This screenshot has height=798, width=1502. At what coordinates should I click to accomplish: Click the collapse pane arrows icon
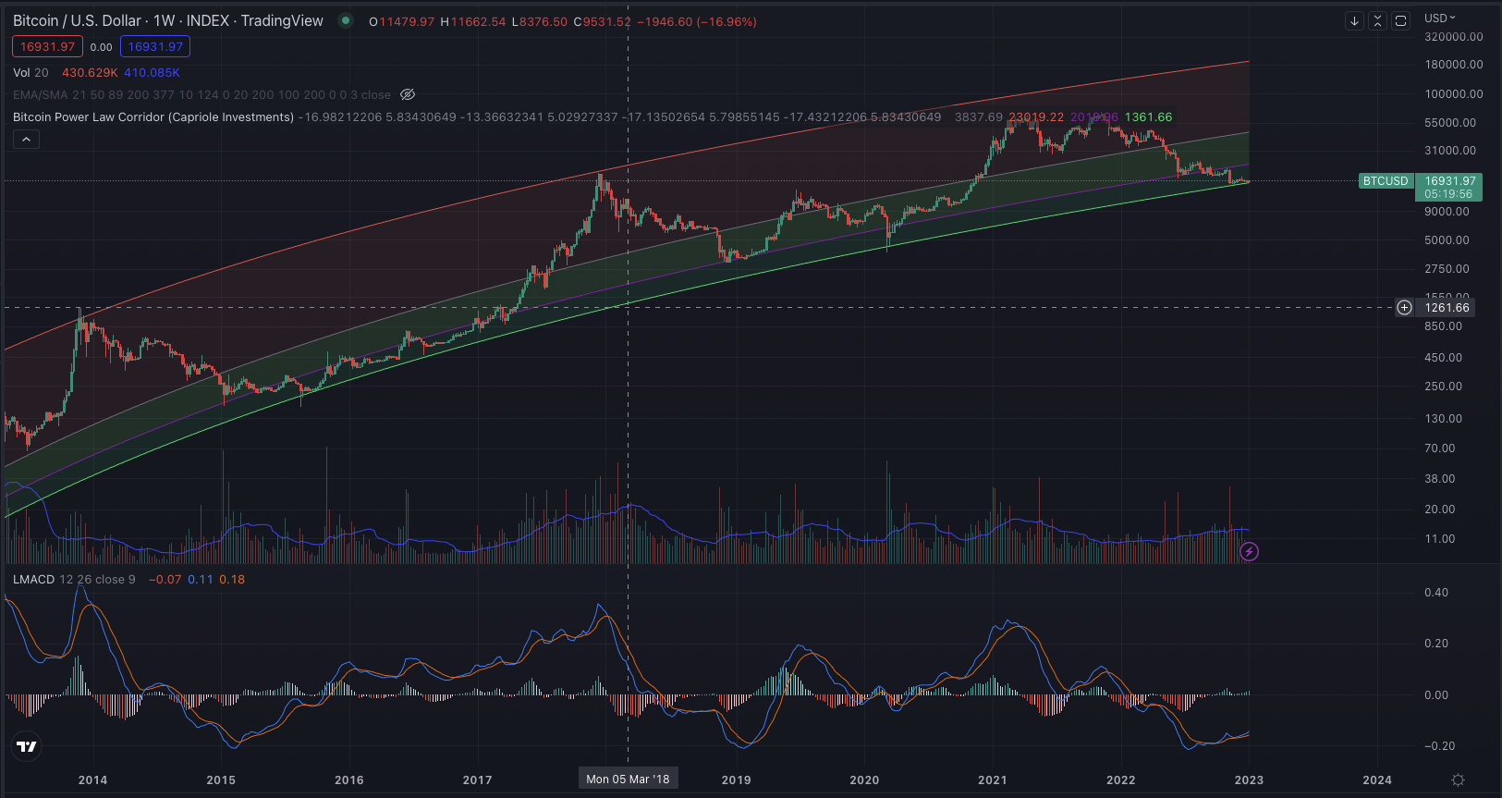(1377, 20)
